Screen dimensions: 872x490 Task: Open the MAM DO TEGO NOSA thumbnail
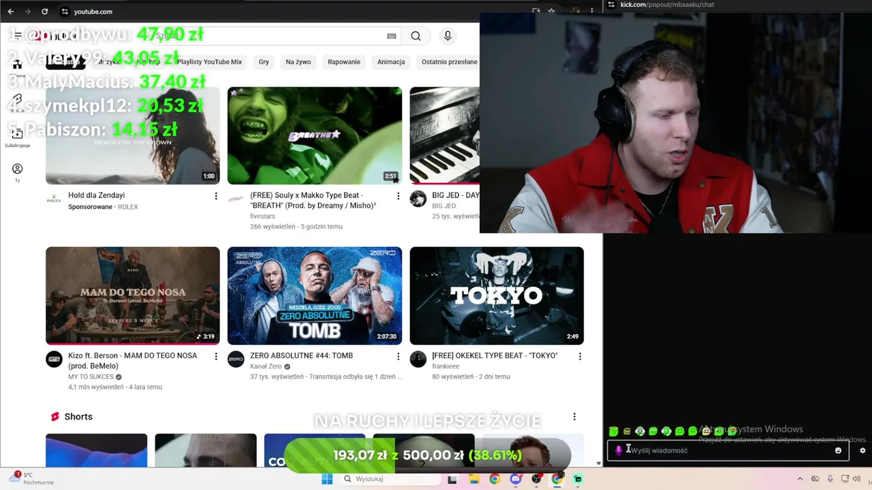[133, 295]
